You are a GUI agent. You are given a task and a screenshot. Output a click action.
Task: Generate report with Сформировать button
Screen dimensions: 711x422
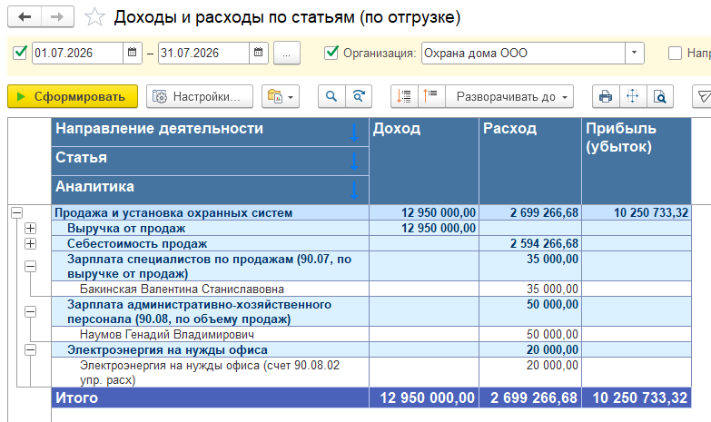(x=73, y=96)
